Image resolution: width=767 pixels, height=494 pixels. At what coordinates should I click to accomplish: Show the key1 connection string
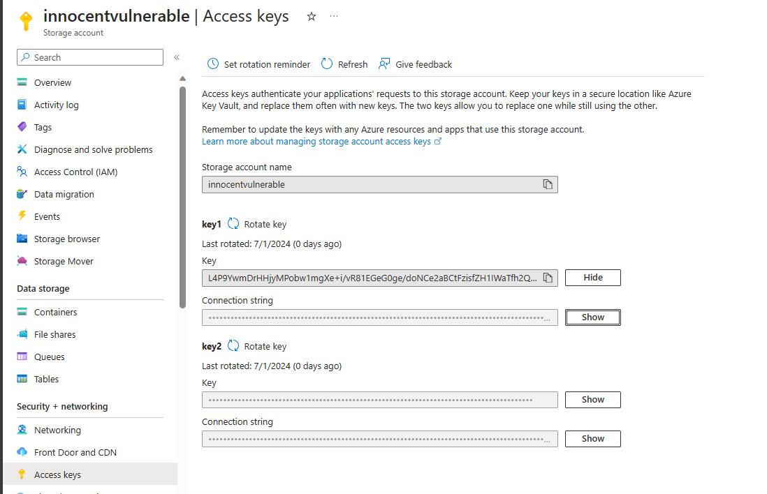(592, 317)
